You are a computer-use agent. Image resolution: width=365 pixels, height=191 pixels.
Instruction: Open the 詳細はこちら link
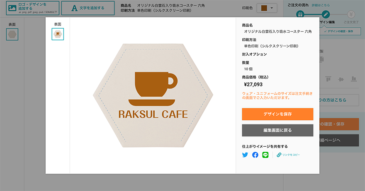click(321, 5)
